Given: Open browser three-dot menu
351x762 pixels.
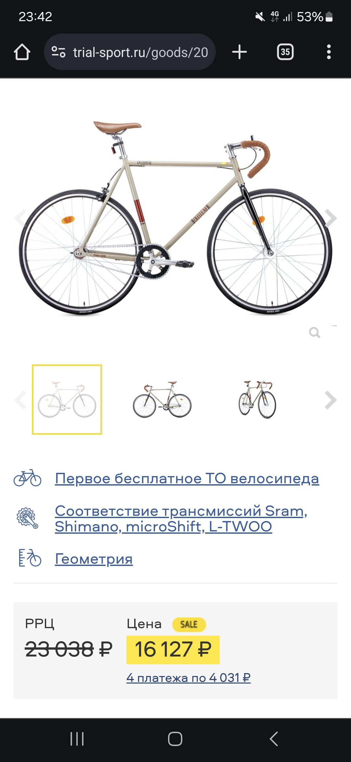Looking at the screenshot, I should pyautogui.click(x=329, y=52).
